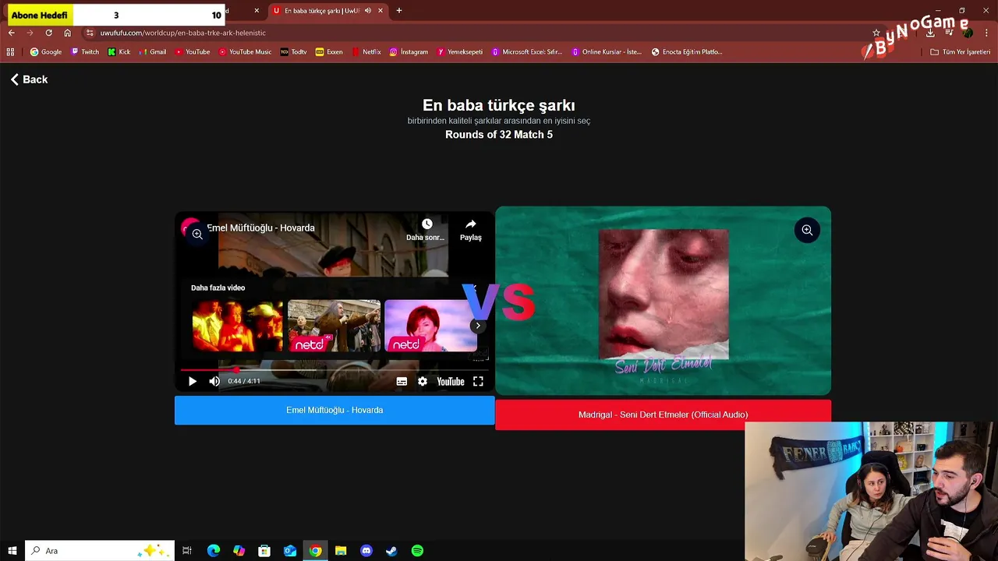Viewport: 998px width, 561px height.
Task: Go to browser home page
Action: [x=68, y=33]
